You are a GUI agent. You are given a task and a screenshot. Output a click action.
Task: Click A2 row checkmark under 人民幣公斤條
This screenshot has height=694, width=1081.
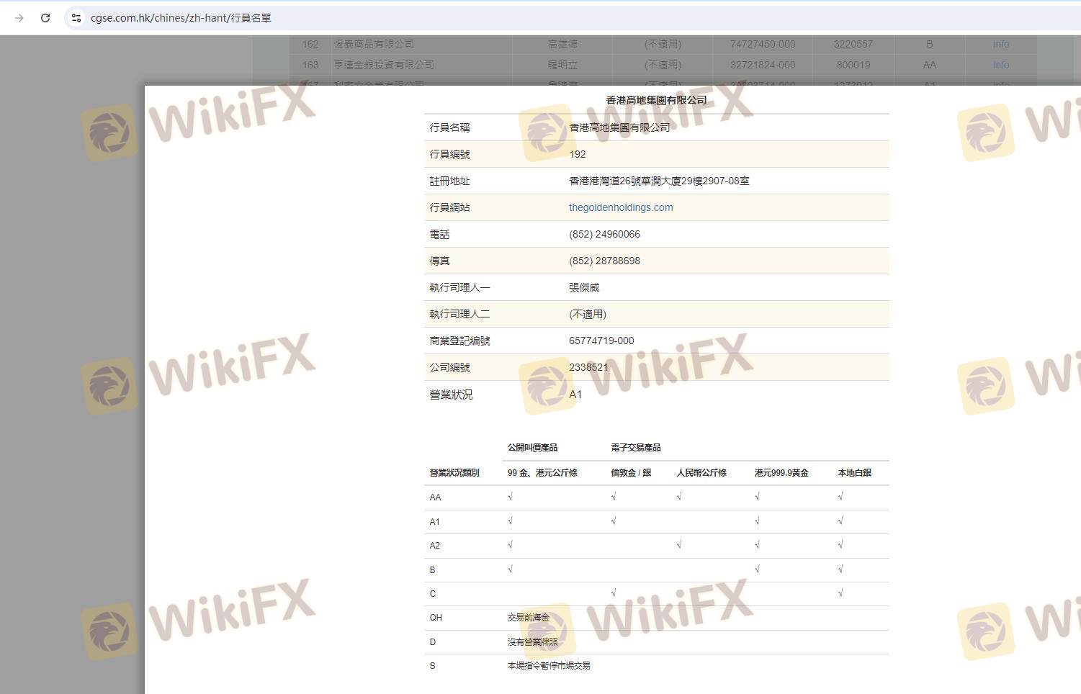coord(679,545)
